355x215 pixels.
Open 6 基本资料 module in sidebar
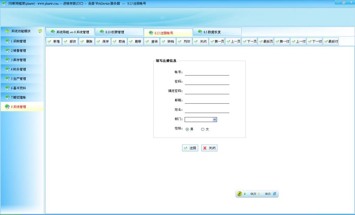point(22,88)
